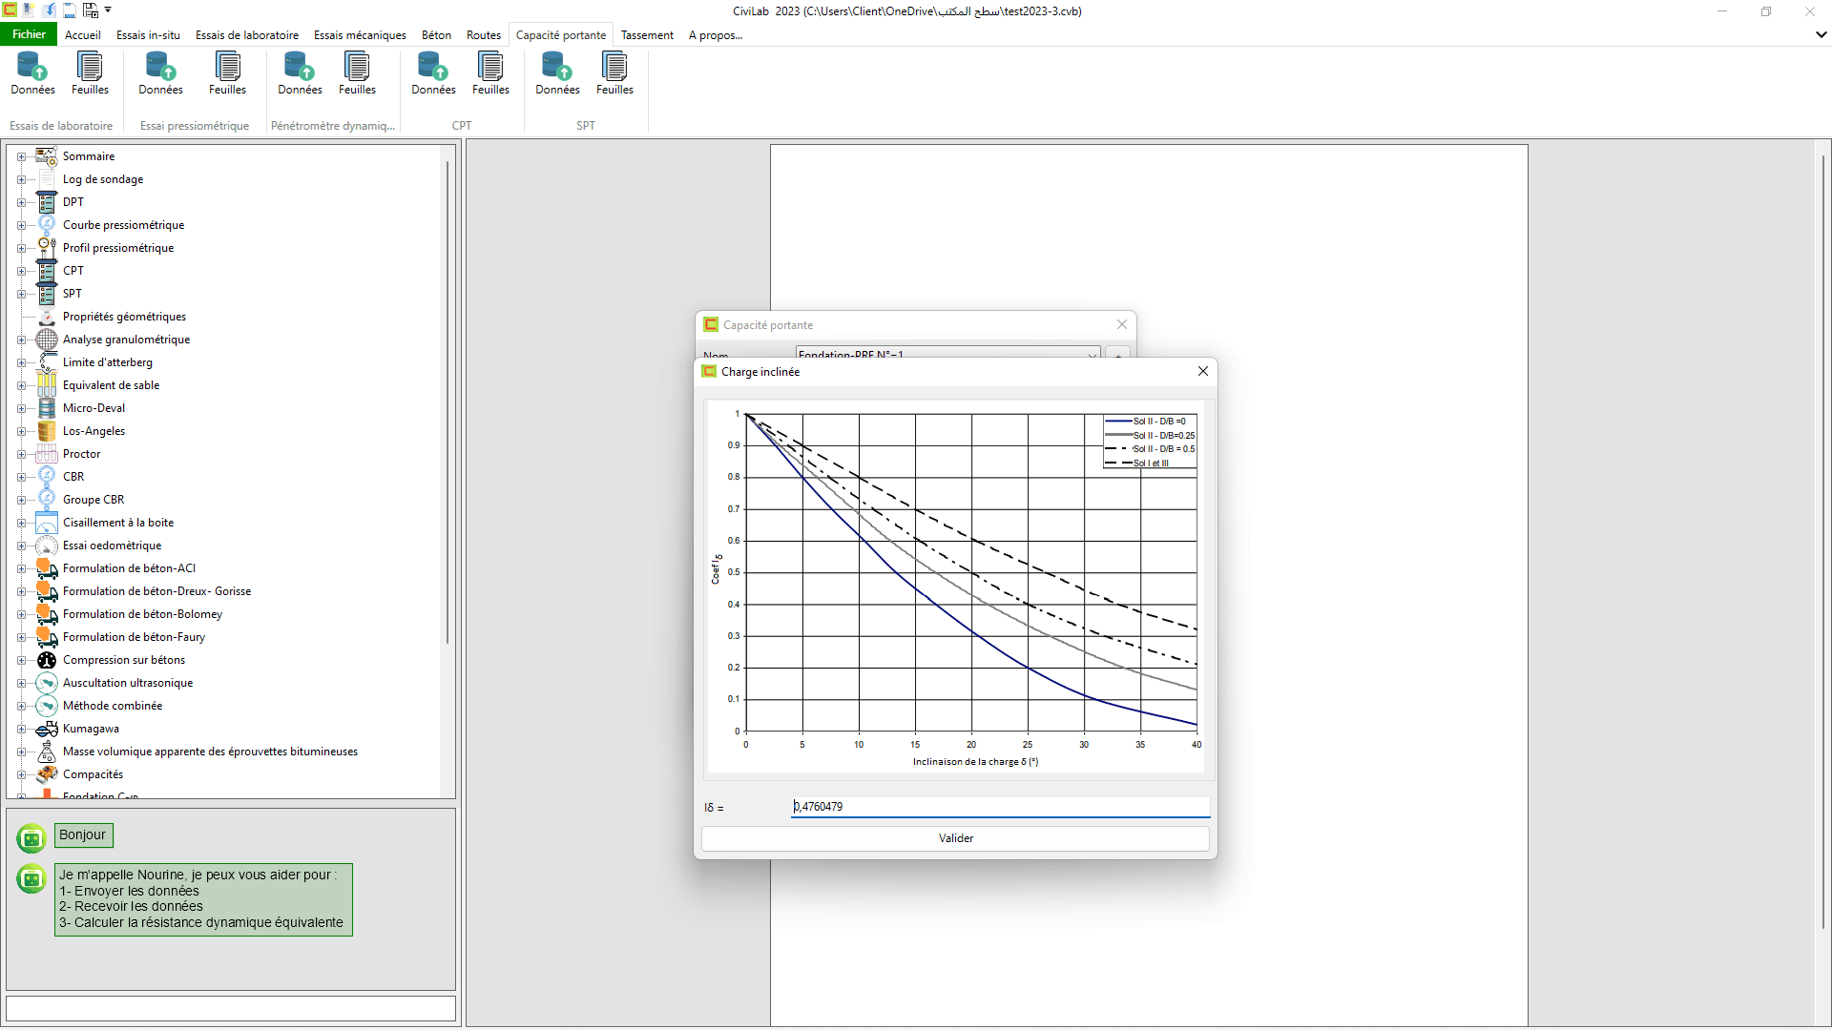The width and height of the screenshot is (1832, 1030).
Task: Close the Capacité portante dialog
Action: 1122,324
